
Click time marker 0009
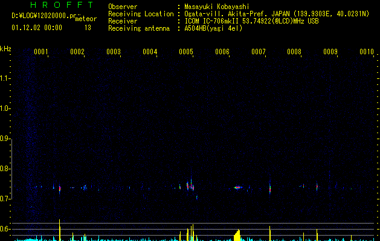tap(330, 52)
